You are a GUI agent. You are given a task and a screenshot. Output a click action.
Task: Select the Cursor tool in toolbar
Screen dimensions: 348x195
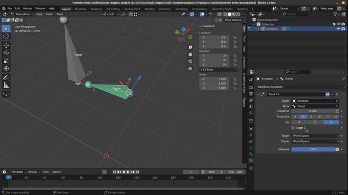point(6,36)
